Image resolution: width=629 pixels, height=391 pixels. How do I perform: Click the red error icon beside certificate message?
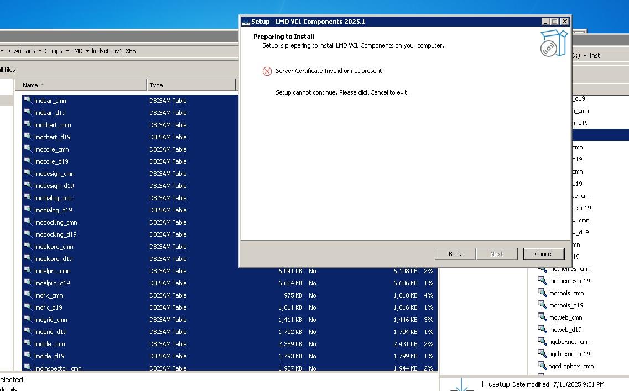point(267,71)
